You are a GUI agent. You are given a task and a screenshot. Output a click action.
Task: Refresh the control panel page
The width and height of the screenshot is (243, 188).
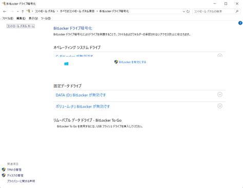(x=188, y=11)
